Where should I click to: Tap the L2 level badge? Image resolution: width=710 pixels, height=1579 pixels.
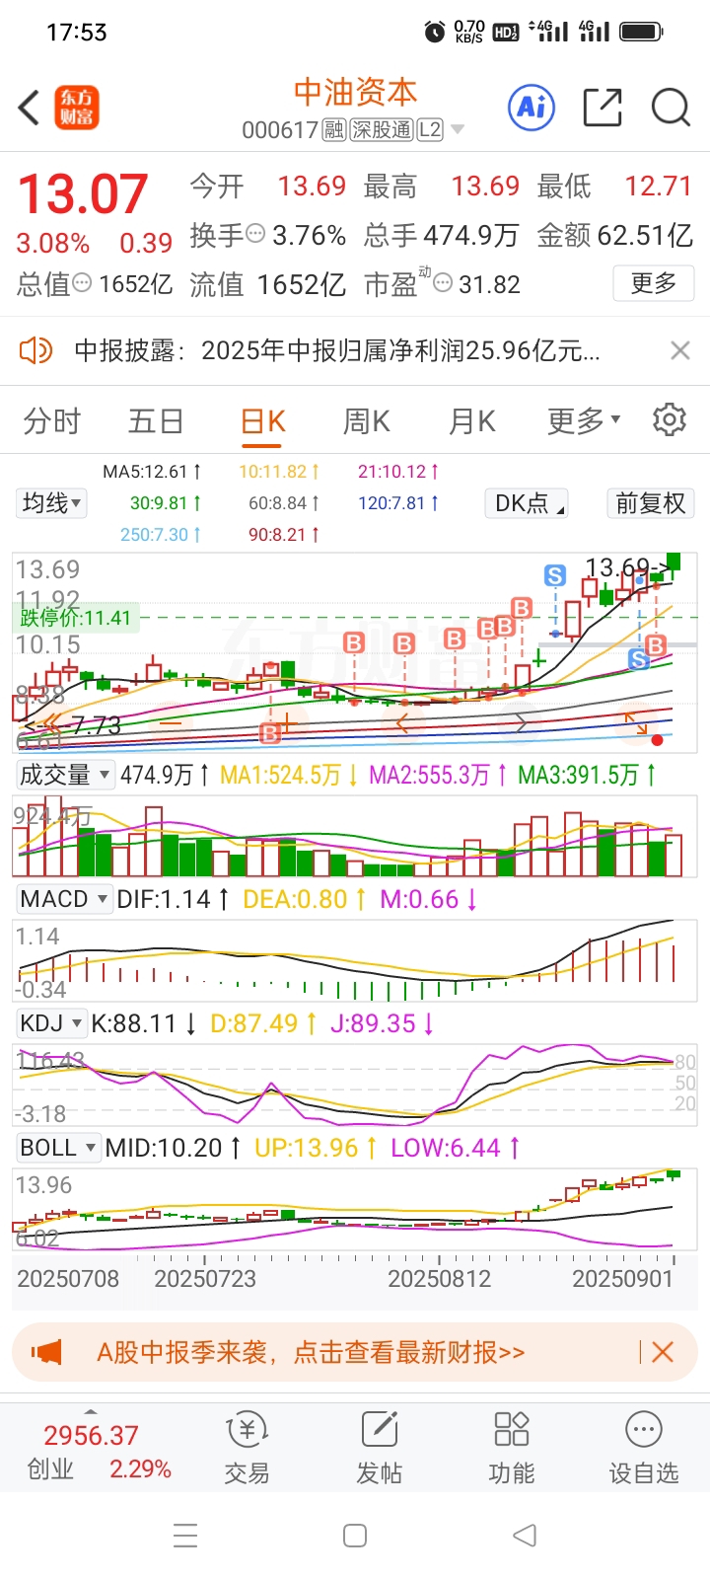(x=430, y=130)
